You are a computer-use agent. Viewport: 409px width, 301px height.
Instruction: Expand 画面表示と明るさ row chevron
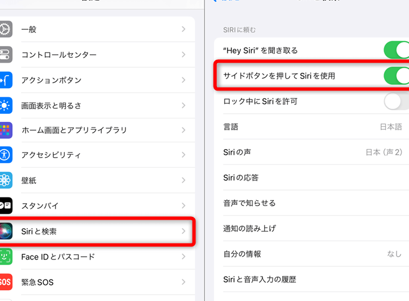click(x=183, y=105)
